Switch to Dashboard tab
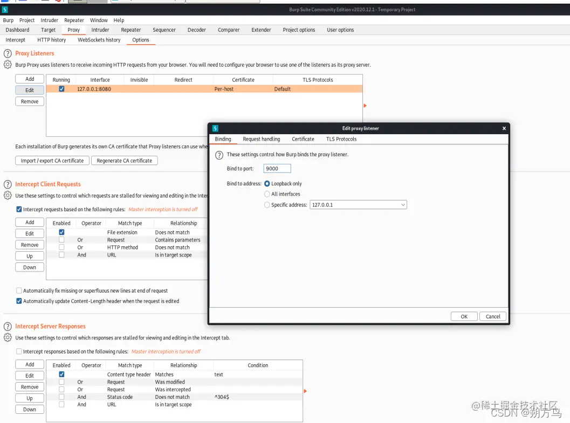Viewport: 570px width, 423px height. pos(17,30)
